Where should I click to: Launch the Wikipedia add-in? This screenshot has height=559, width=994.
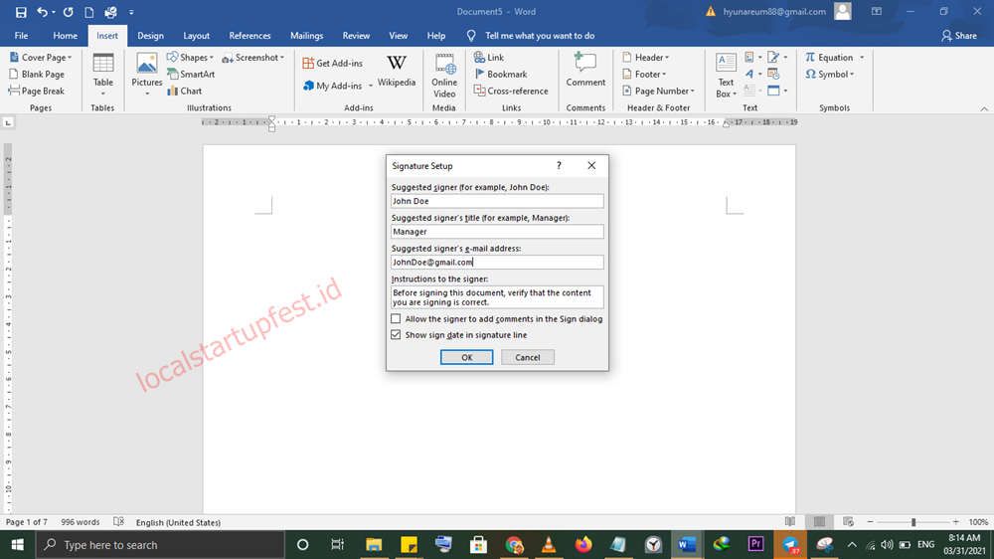point(397,71)
